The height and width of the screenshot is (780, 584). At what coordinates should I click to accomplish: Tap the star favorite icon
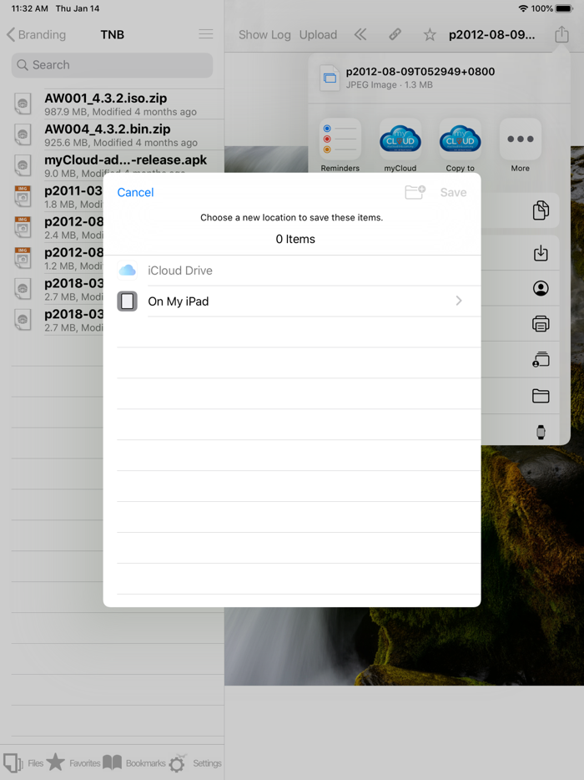tap(430, 35)
